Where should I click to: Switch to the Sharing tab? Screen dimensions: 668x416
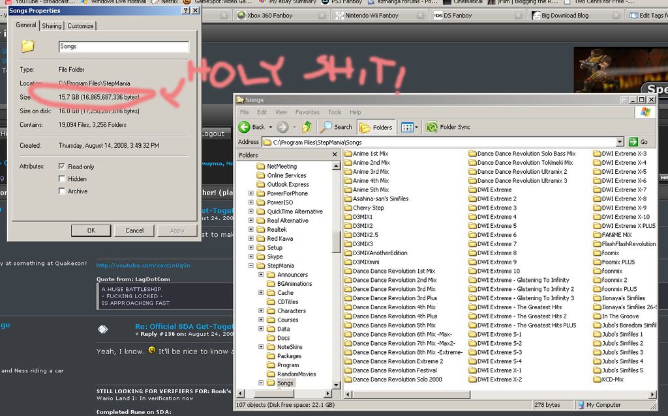pos(52,26)
